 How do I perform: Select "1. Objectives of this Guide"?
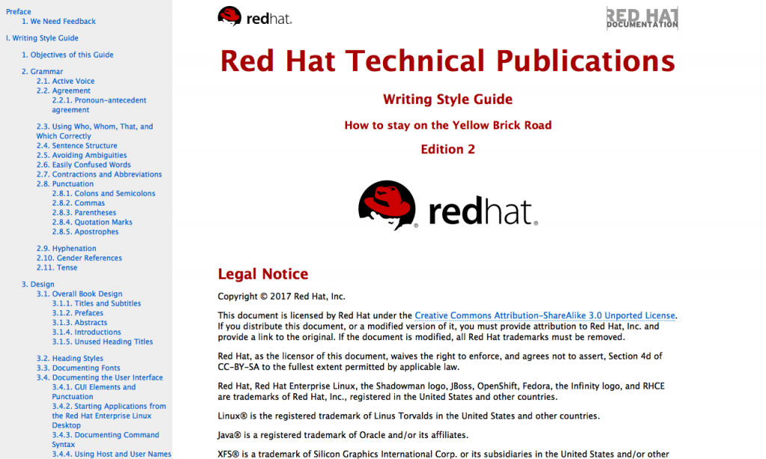point(67,55)
